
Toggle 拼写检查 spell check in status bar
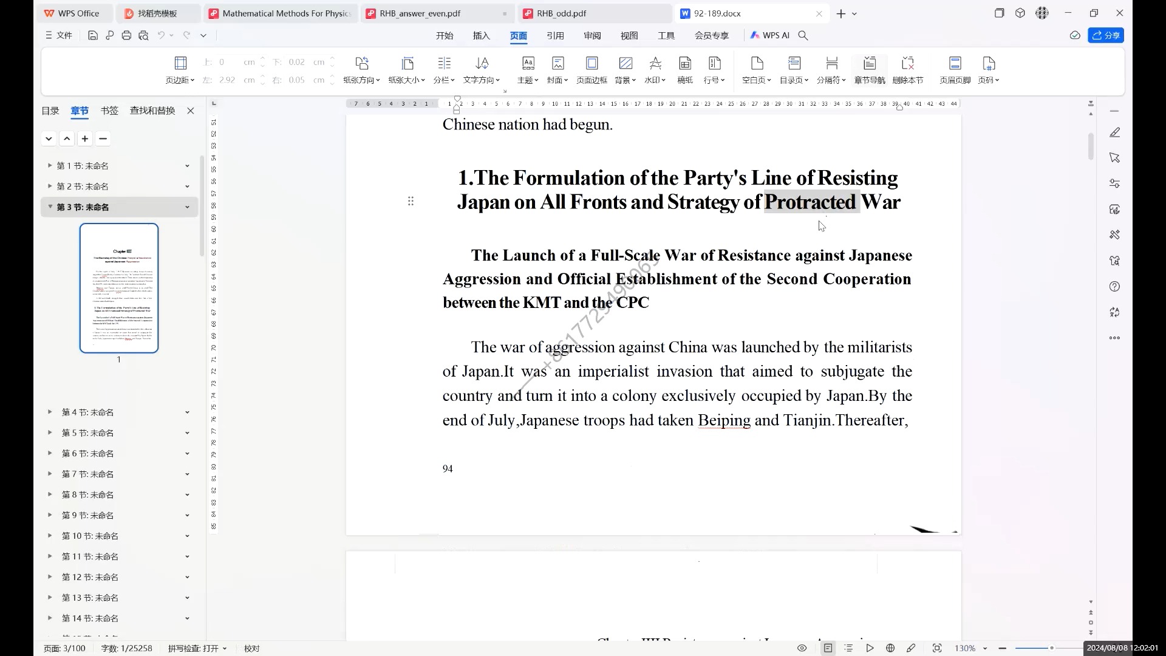196,648
